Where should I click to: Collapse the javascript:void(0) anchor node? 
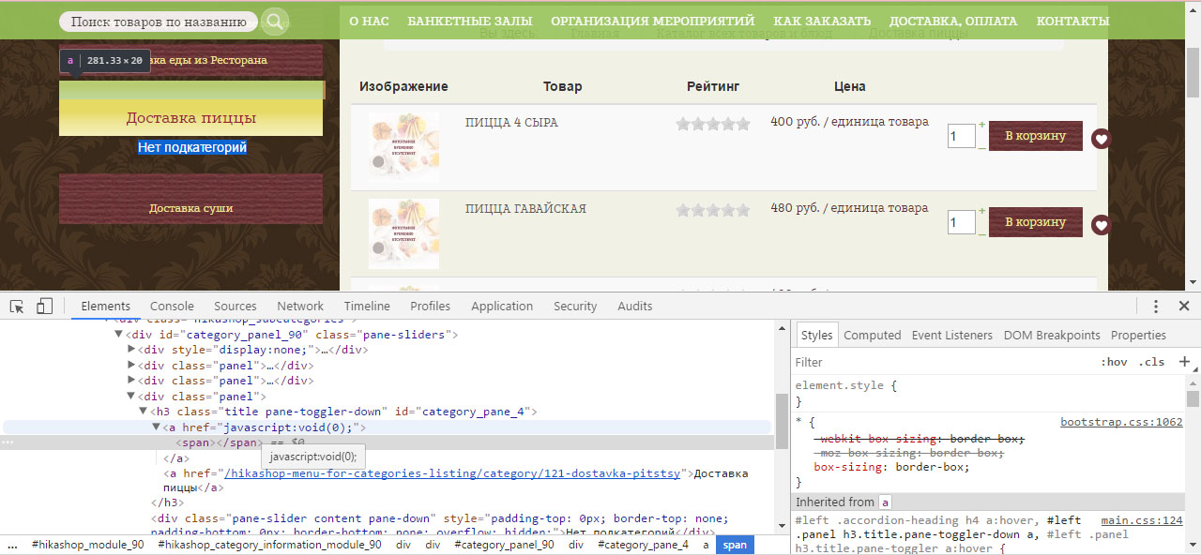(157, 427)
